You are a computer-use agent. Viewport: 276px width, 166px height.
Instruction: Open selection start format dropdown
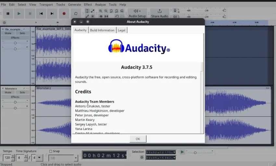point(174,152)
